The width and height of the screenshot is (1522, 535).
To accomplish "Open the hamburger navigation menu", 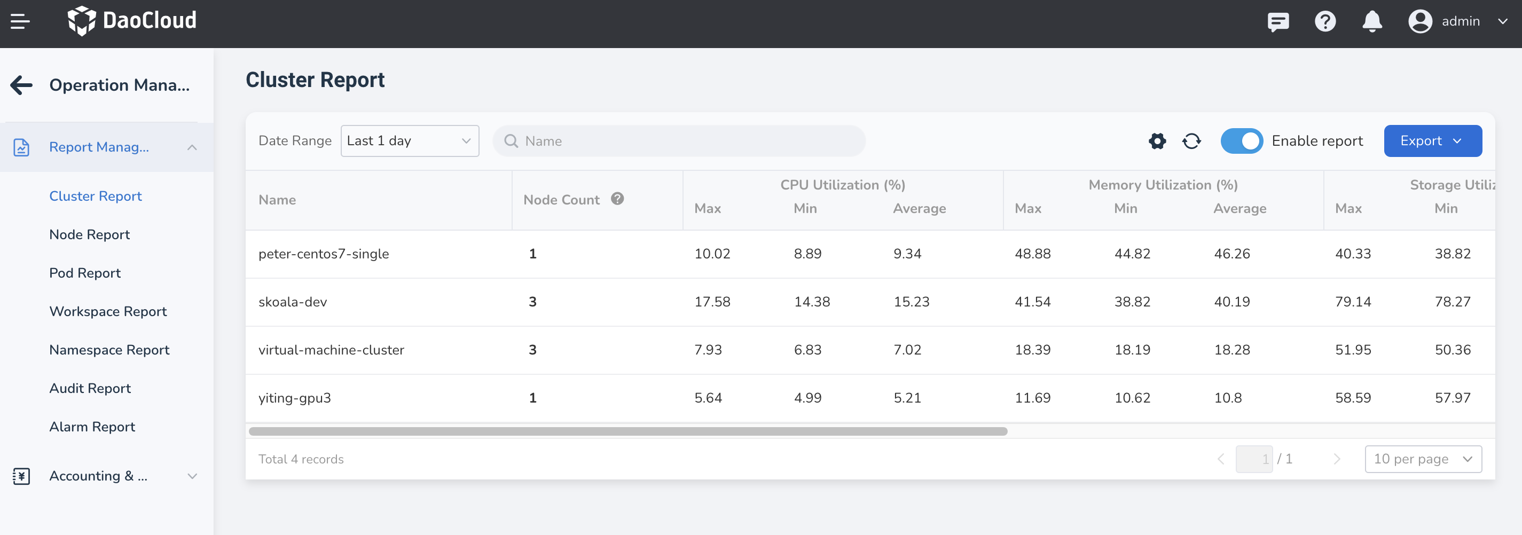I will [20, 22].
